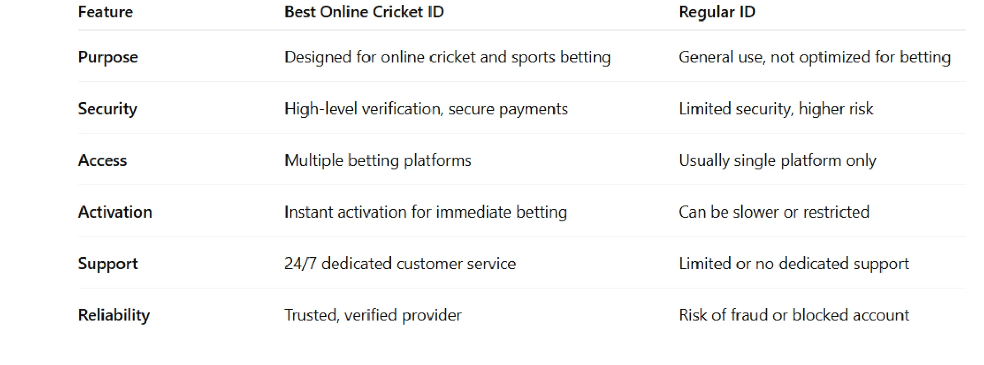The height and width of the screenshot is (365, 984).
Task: Click "Designed for online cricket and sports betting"
Action: pos(447,57)
